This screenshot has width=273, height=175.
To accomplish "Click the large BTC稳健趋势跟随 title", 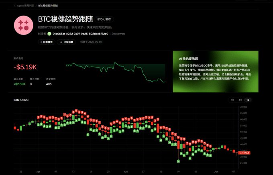I will (65, 19).
